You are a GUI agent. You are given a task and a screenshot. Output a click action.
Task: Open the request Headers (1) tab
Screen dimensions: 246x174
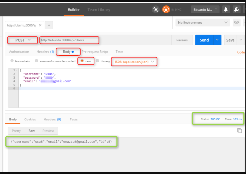(45, 52)
